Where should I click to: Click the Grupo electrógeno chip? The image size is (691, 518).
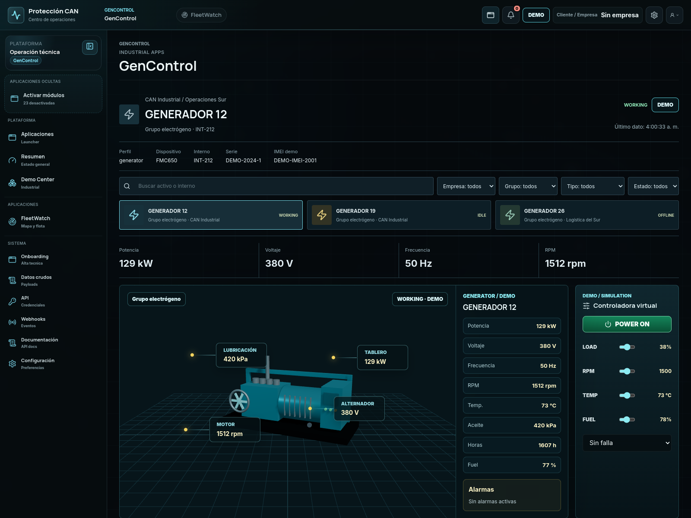(156, 299)
